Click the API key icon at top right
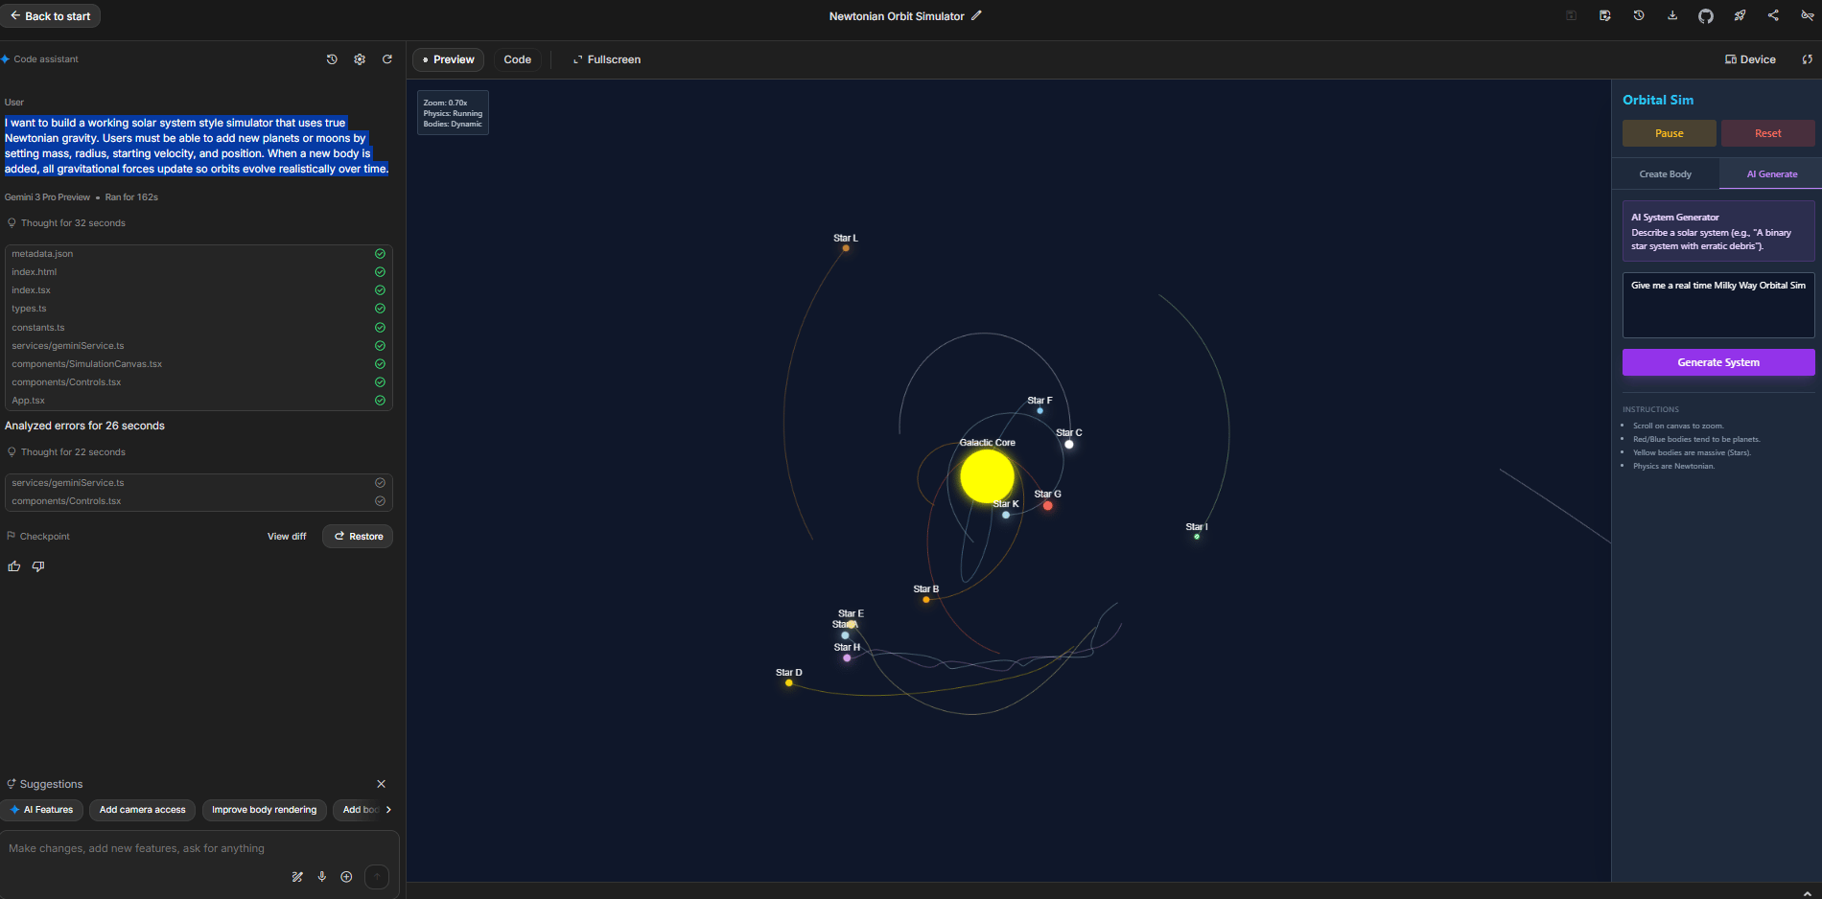The height and width of the screenshot is (899, 1822). pos(1808,15)
